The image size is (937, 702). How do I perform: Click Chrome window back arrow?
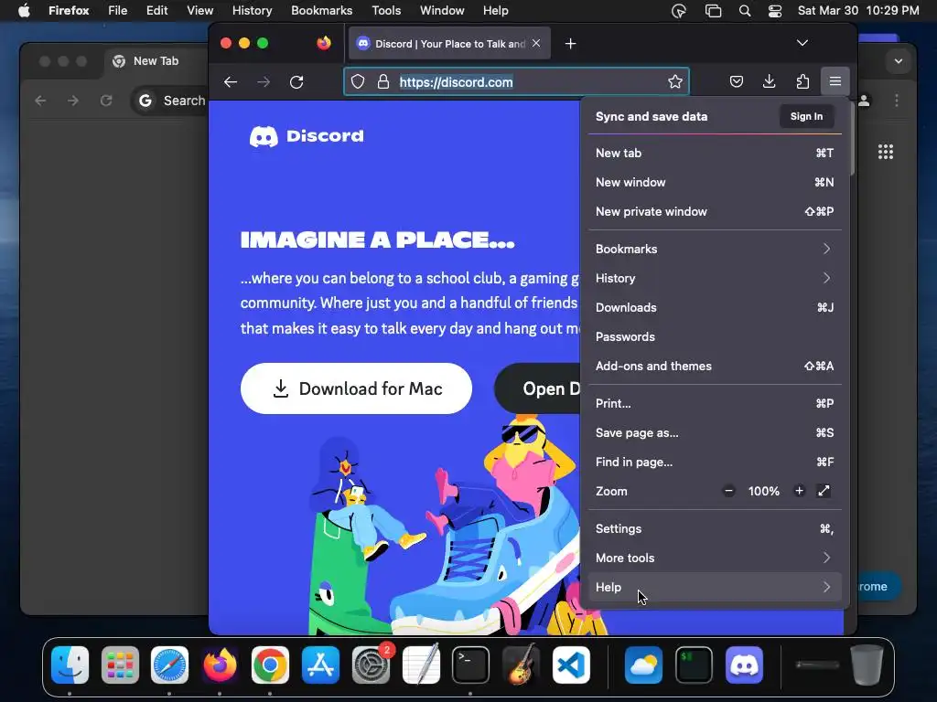(x=40, y=101)
